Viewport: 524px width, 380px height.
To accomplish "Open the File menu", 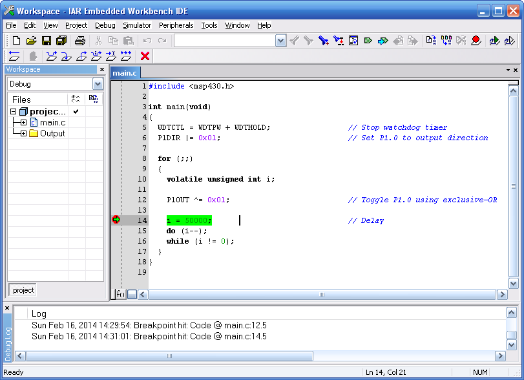I will point(11,25).
